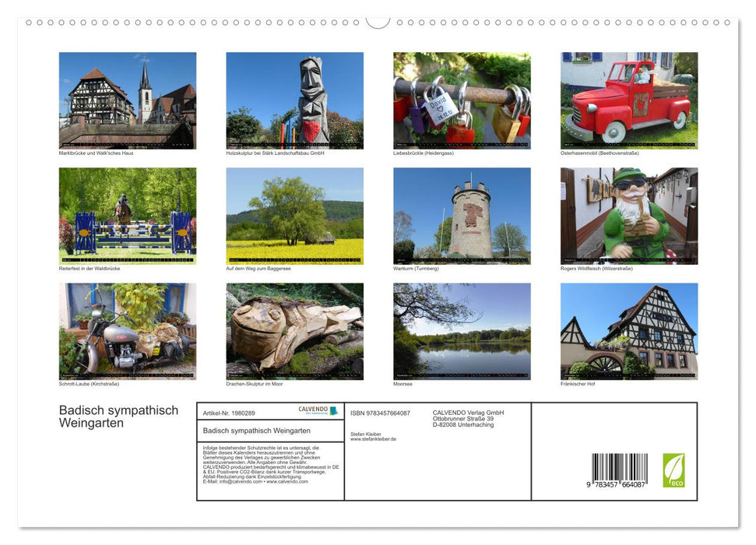Click the Holzskulptur bei Stärk Landschaftsbau photo

294,101
